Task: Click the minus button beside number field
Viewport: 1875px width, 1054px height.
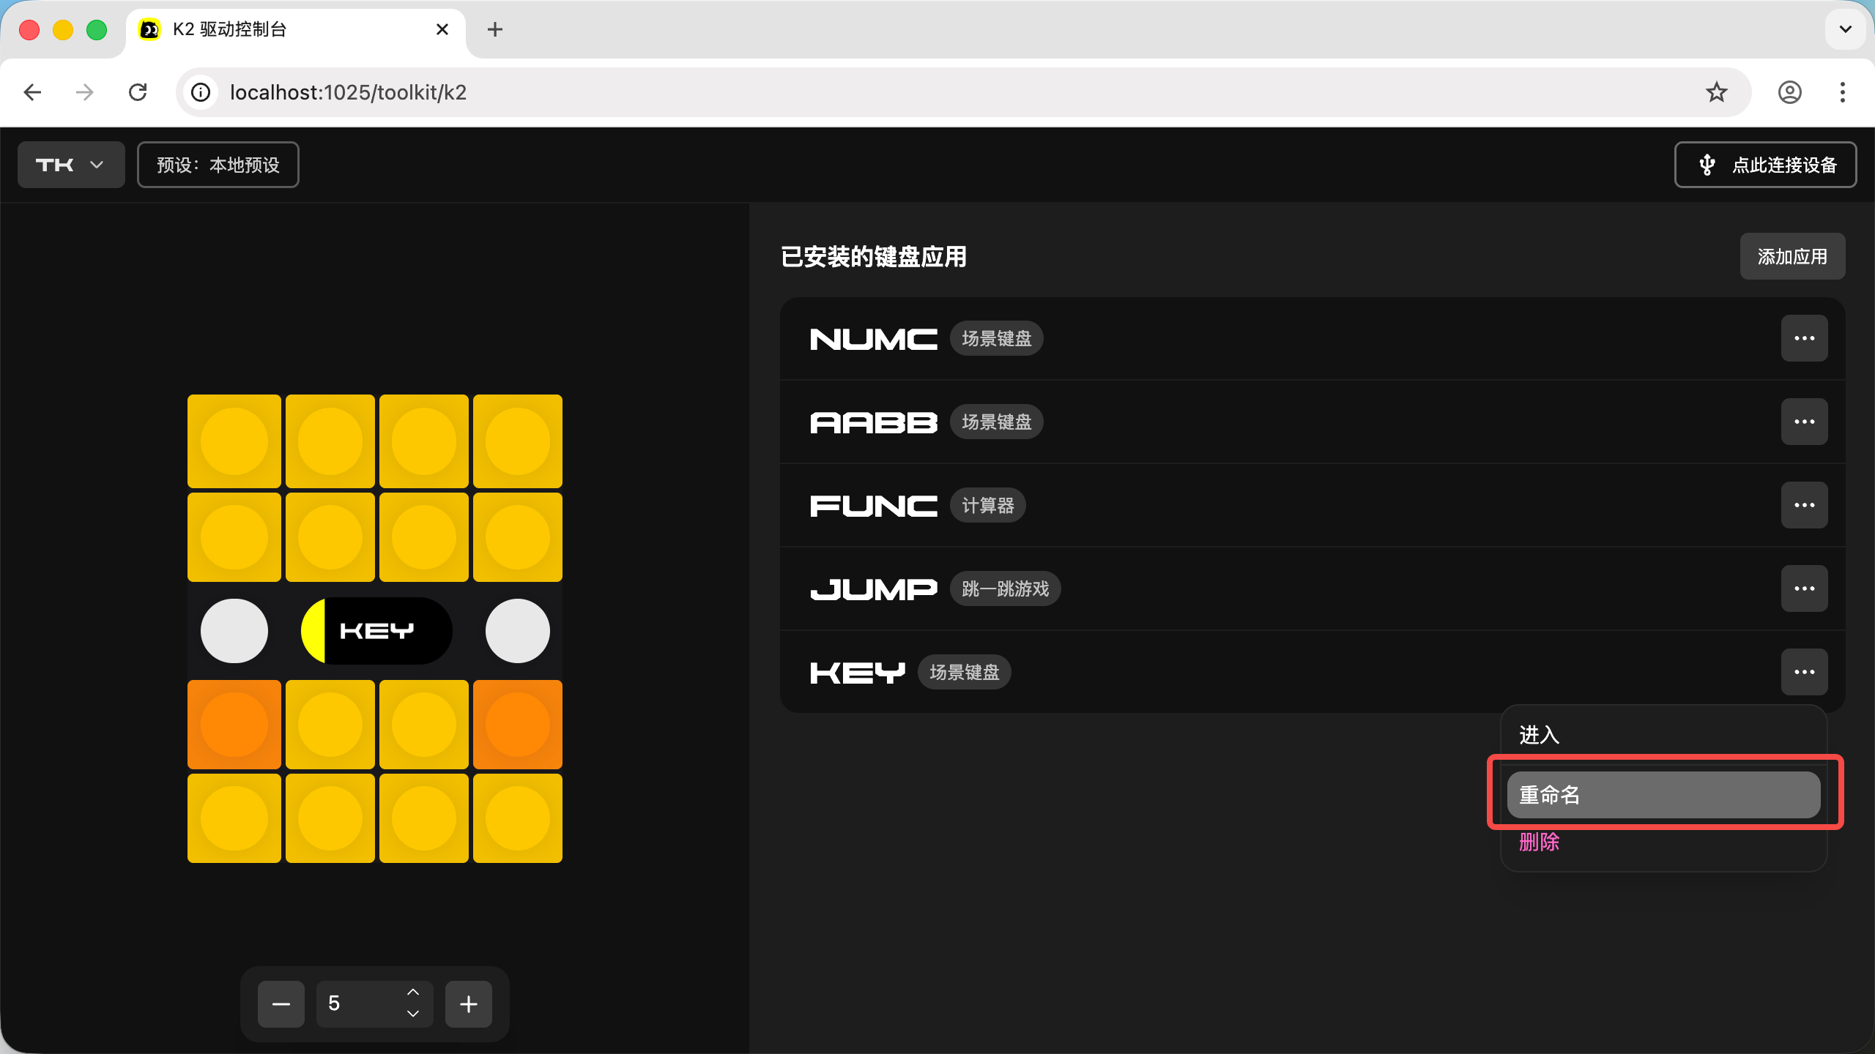Action: point(281,1003)
